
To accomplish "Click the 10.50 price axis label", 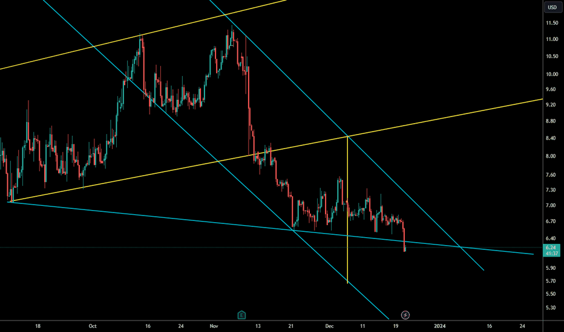I will pos(552,56).
